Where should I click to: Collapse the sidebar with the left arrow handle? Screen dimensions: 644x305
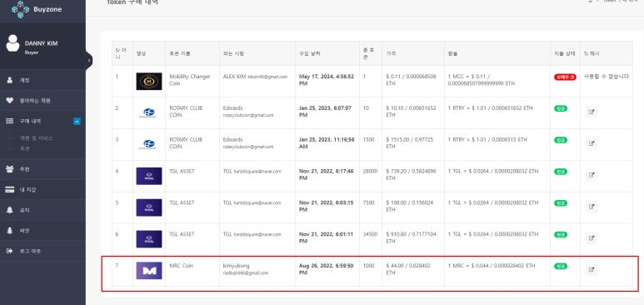(x=89, y=61)
